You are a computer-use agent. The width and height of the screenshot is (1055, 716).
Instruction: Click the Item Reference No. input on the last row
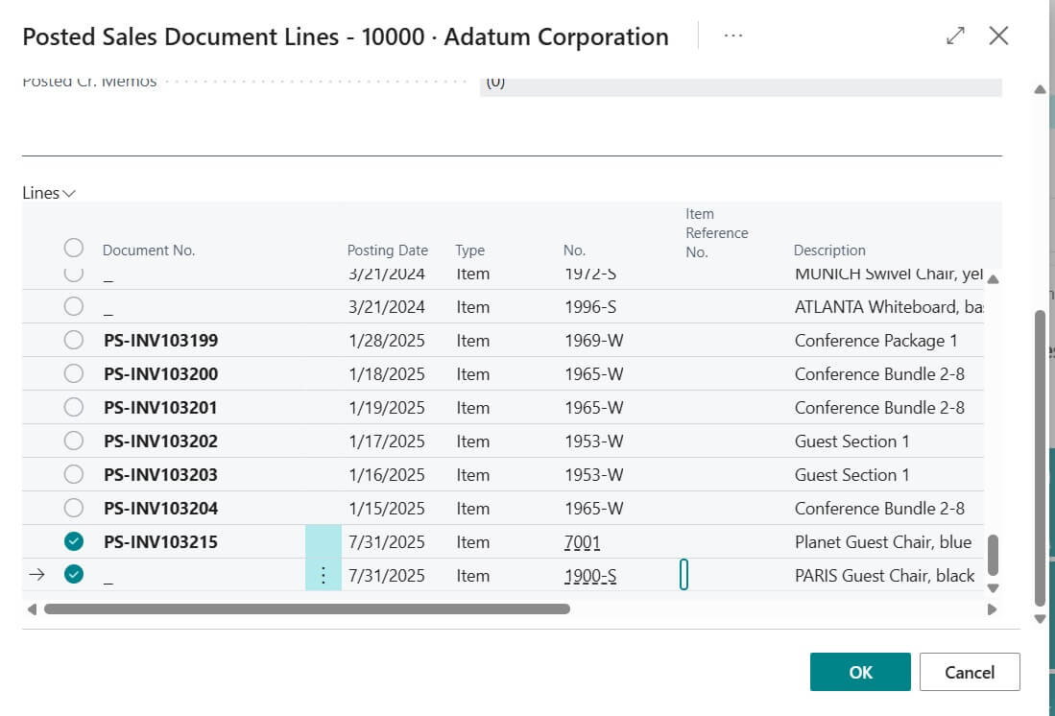pyautogui.click(x=683, y=575)
